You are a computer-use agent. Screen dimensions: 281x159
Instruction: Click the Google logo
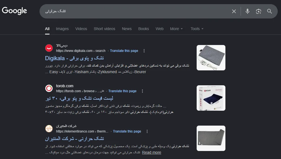coord(14,11)
